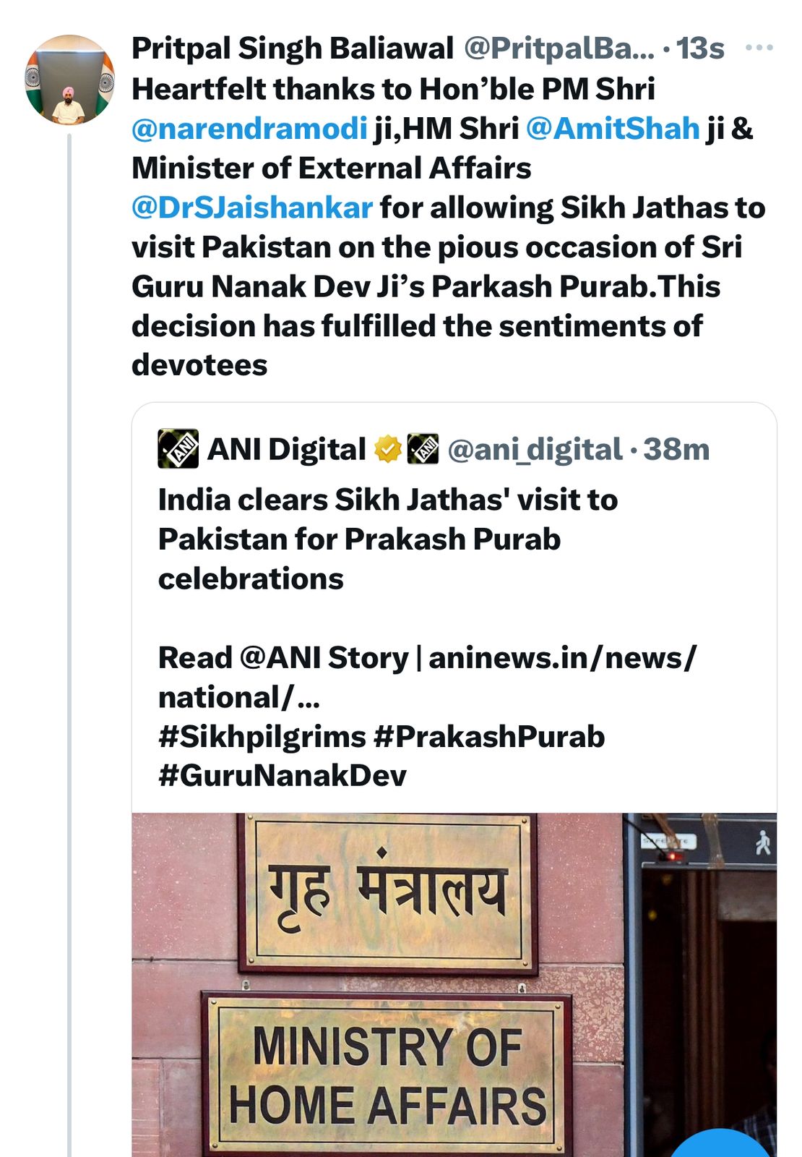The width and height of the screenshot is (802, 1157).
Task: Tap the @PritpalBa... username handle
Action: [x=558, y=48]
